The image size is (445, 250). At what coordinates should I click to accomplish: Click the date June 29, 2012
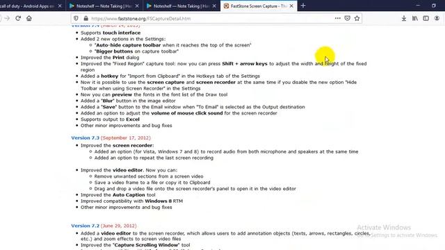[119, 226]
